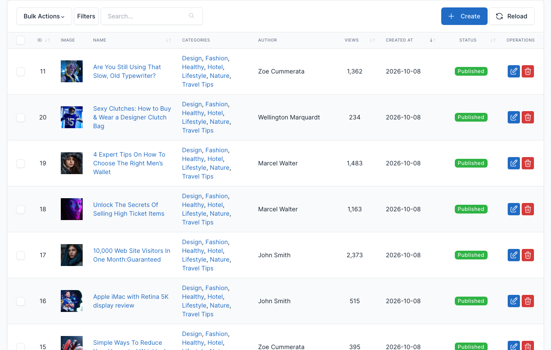
Task: Sort table by ID column arrows
Action: coord(47,40)
